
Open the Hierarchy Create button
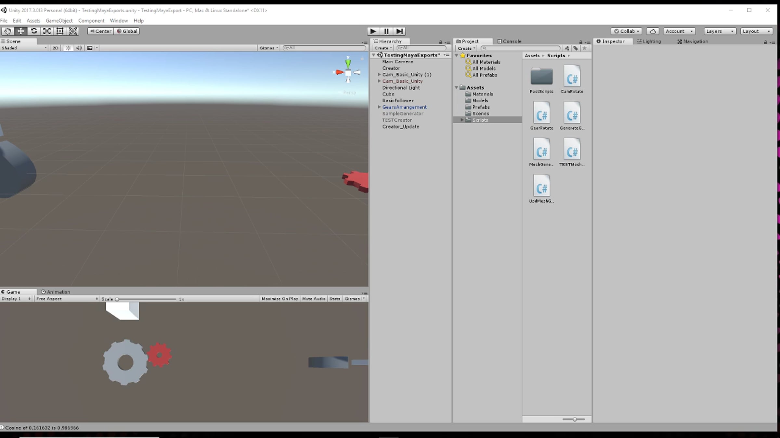383,48
